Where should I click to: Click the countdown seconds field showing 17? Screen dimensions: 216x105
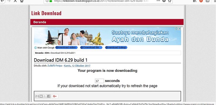click(x=99, y=81)
